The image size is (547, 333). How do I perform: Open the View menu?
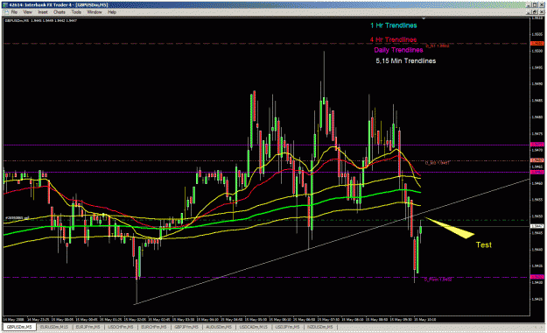tap(27, 12)
